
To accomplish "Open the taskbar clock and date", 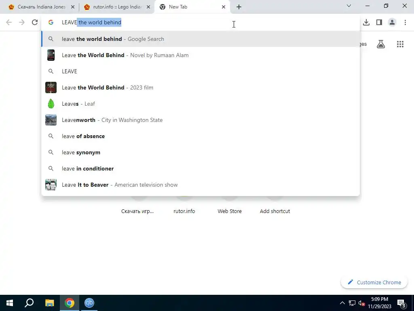I will (380, 303).
